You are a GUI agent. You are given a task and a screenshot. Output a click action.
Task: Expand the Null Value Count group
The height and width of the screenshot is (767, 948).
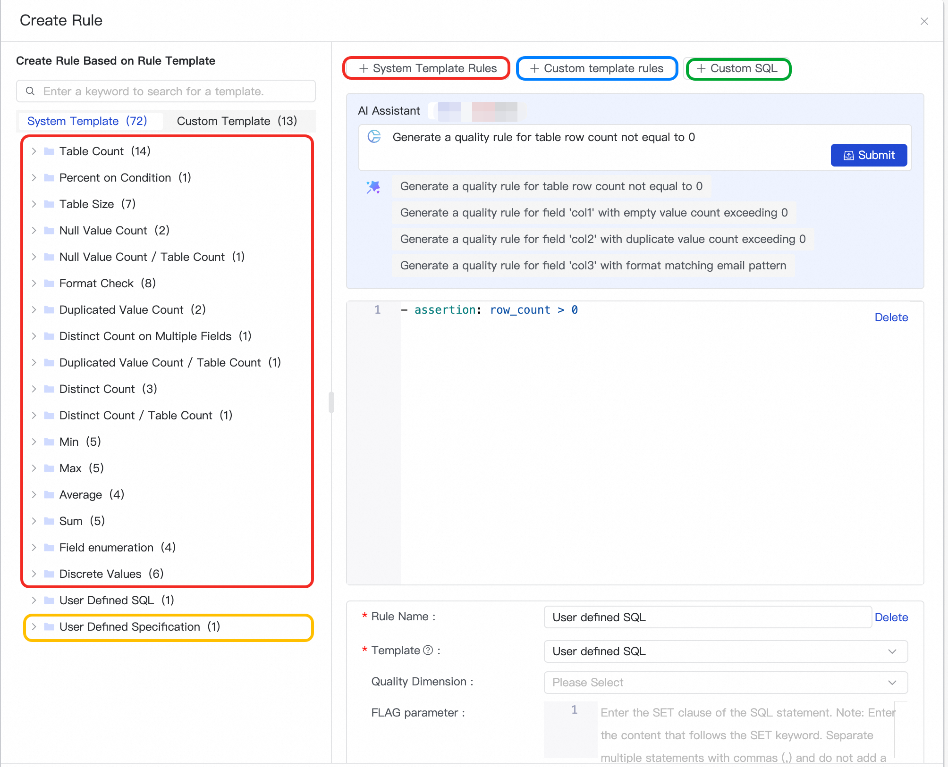click(x=34, y=231)
